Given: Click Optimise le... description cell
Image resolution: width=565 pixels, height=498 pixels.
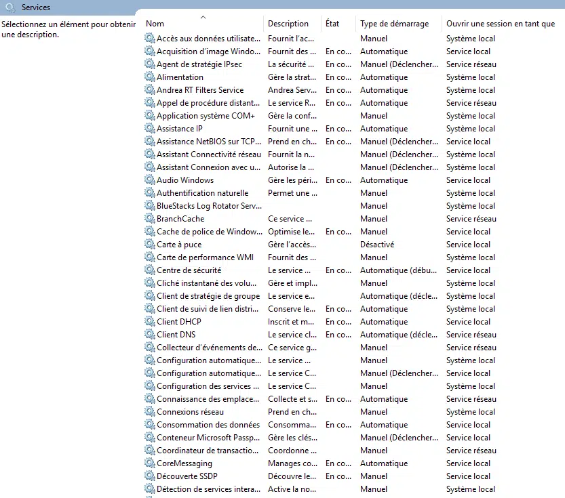Looking at the screenshot, I should [291, 232].
